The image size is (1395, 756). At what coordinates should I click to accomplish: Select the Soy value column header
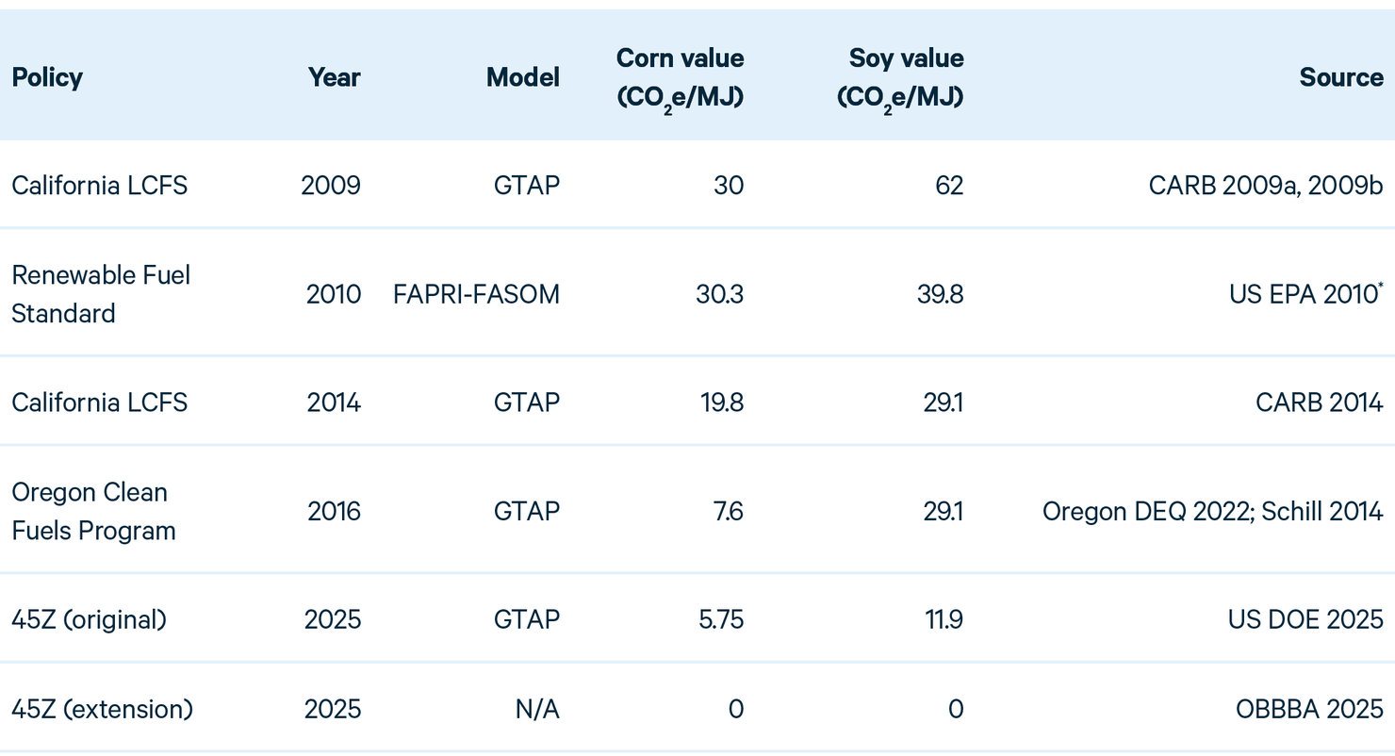point(901,76)
